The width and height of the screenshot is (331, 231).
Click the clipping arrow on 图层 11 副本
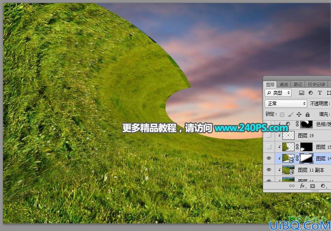coord(279,170)
